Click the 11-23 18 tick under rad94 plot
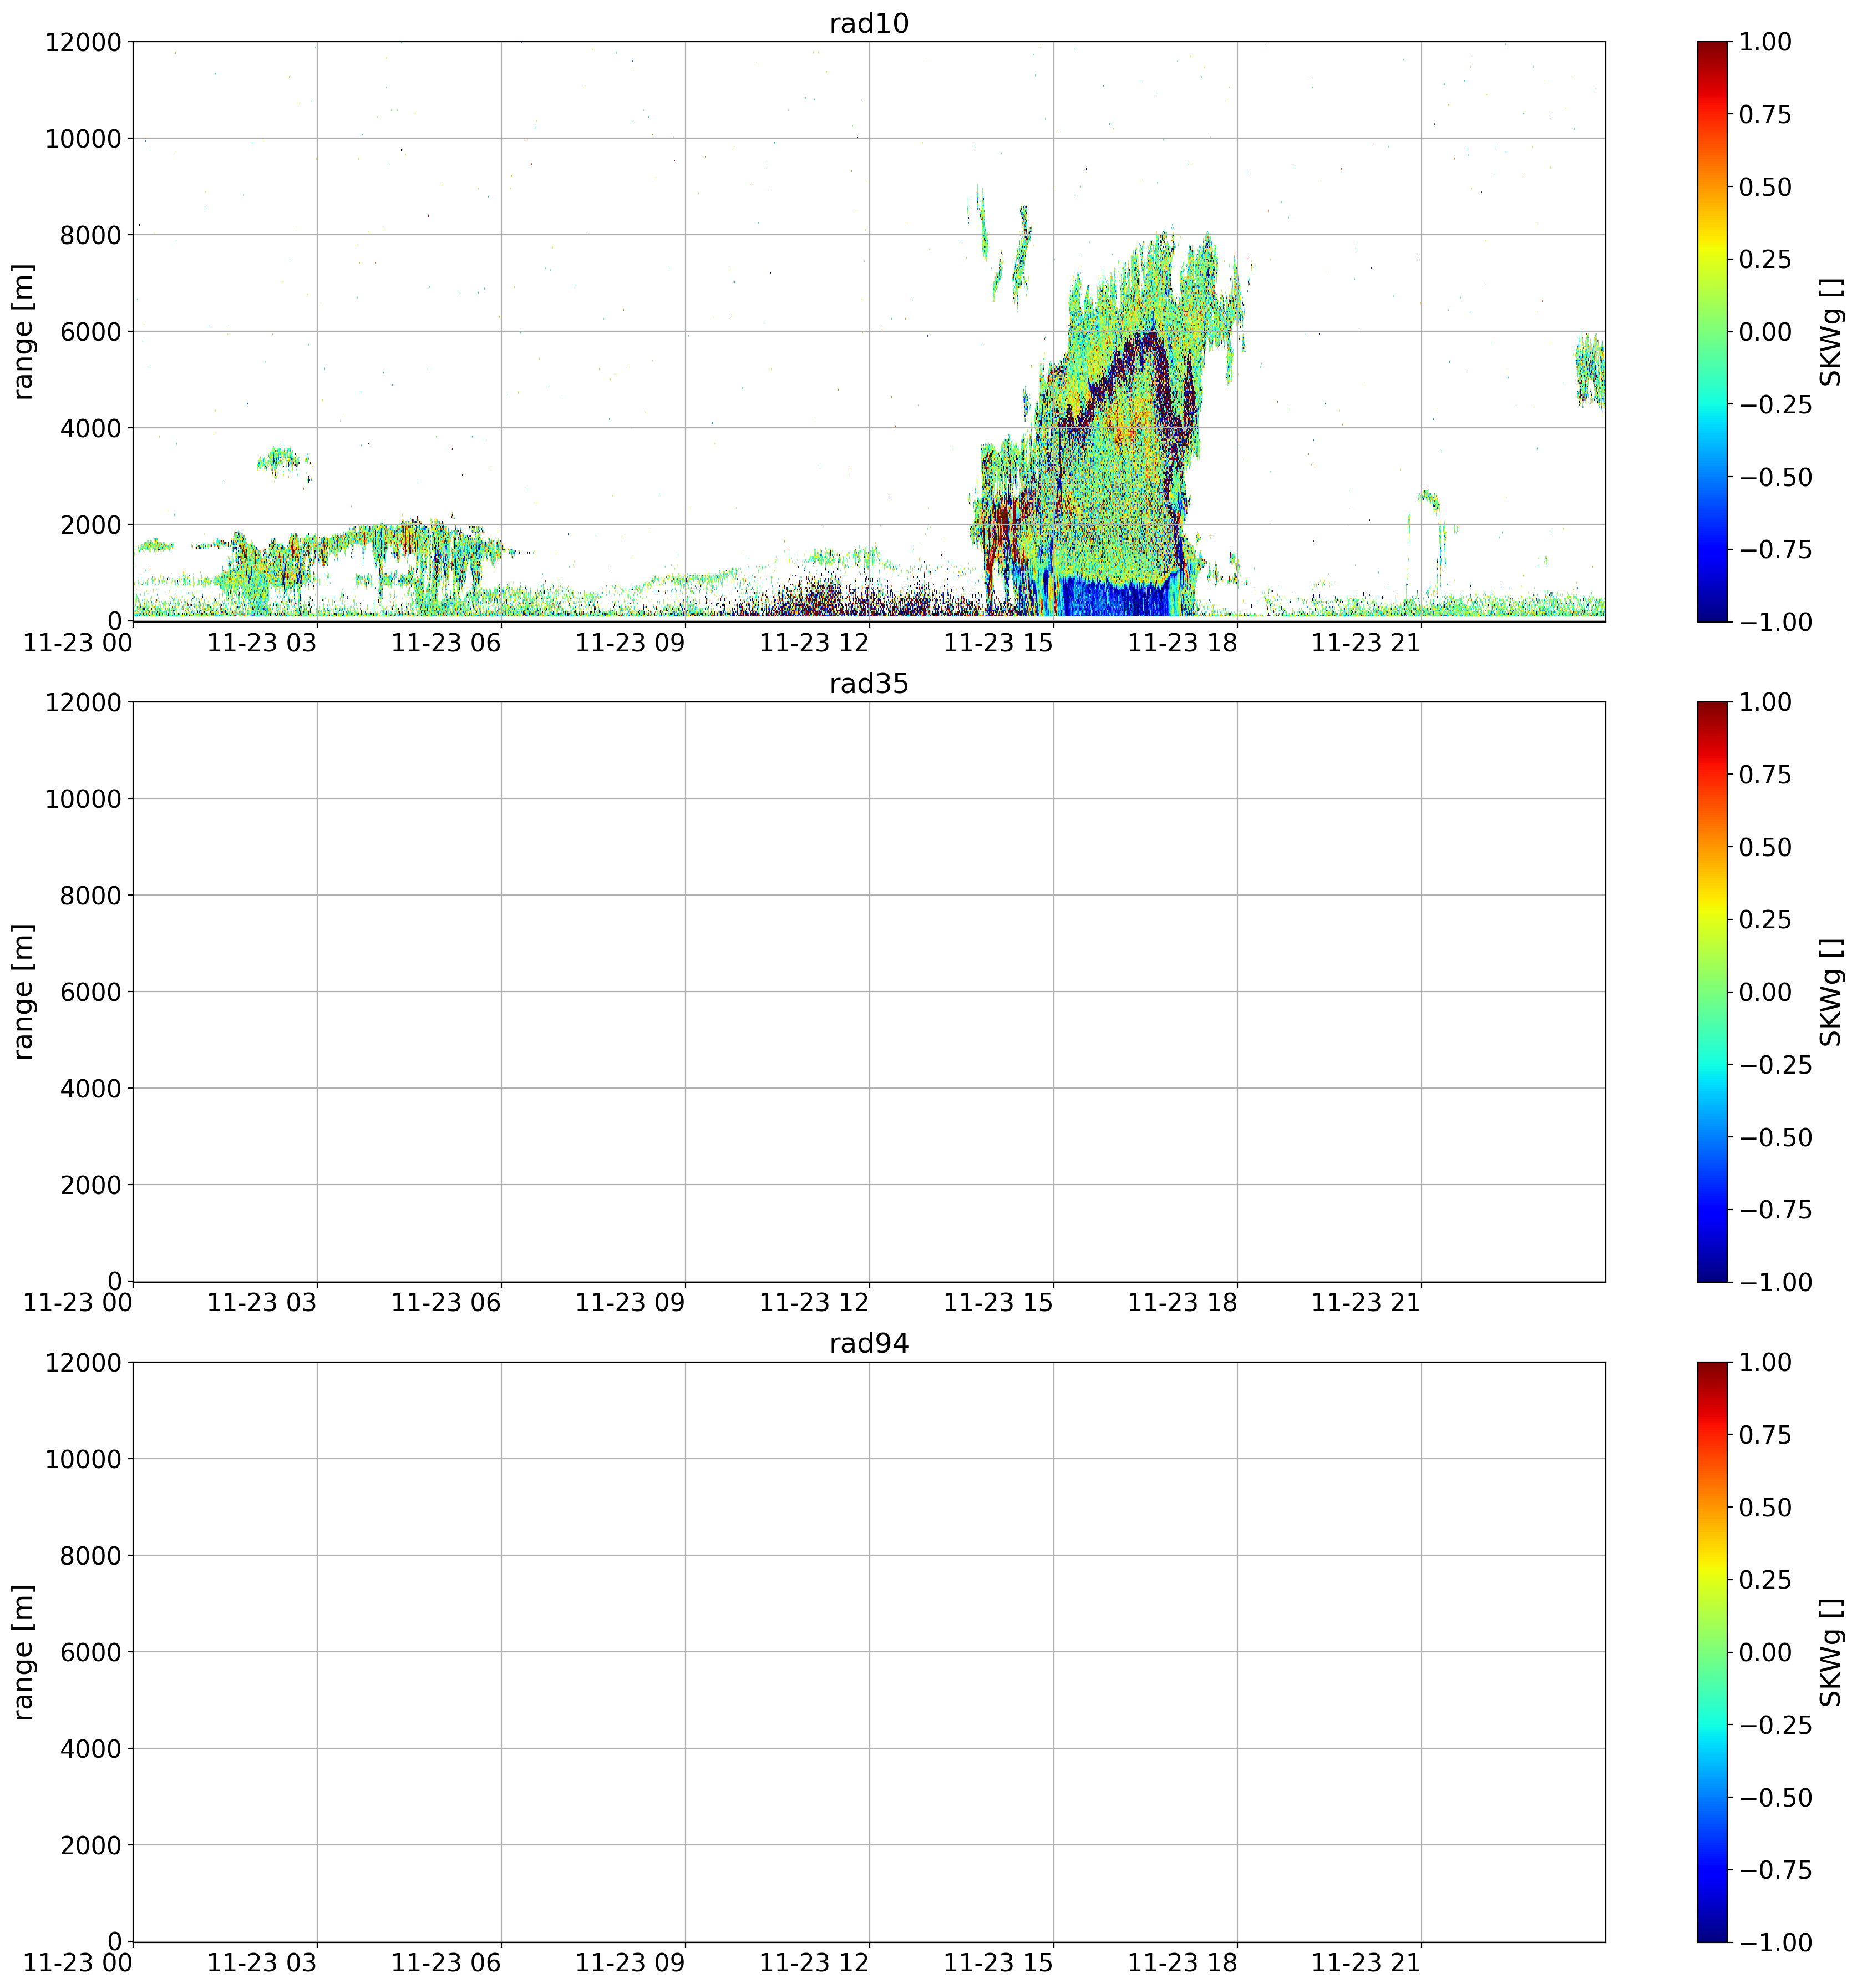The width and height of the screenshot is (1857, 1988). pyautogui.click(x=1183, y=1963)
